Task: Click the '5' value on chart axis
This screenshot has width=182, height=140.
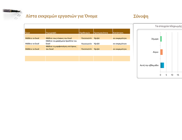Action: (x=166, y=75)
